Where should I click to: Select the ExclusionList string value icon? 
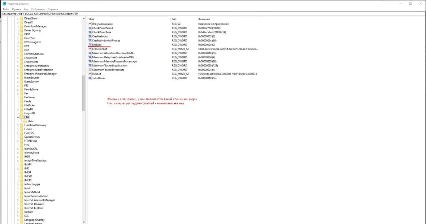tap(90, 49)
